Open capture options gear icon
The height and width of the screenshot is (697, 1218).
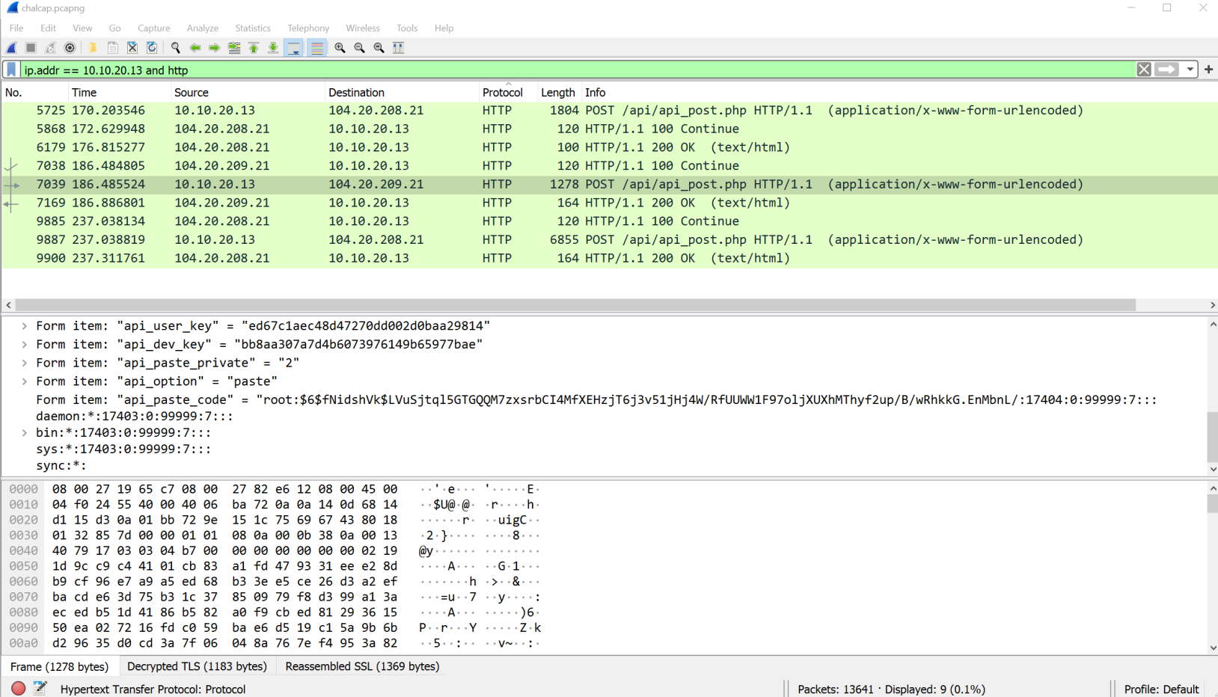click(x=70, y=48)
